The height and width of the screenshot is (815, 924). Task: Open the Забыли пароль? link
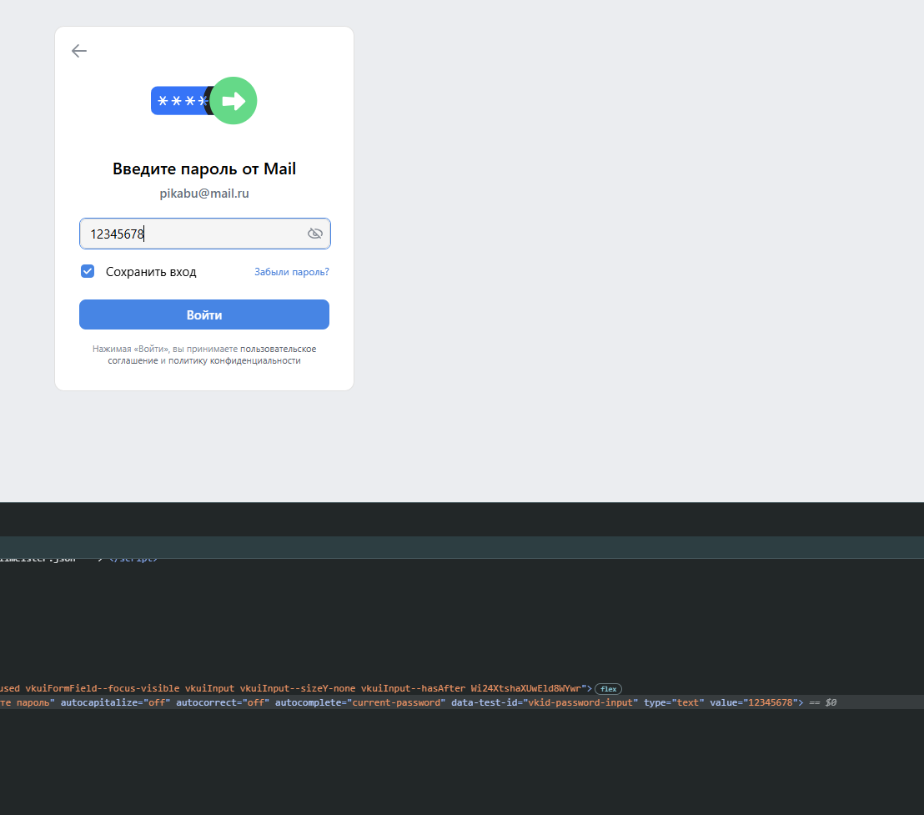coord(291,272)
